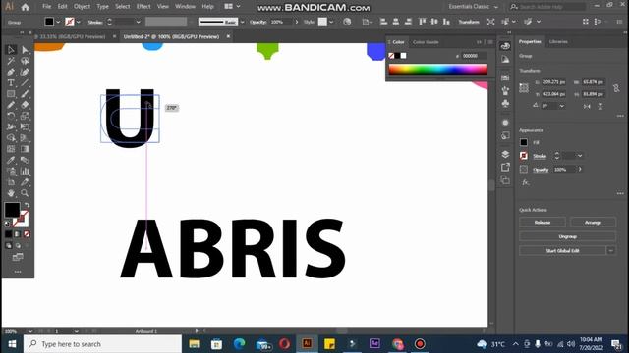Open the Symbols panel icon
This screenshot has height=353, width=629.
(x=505, y=104)
